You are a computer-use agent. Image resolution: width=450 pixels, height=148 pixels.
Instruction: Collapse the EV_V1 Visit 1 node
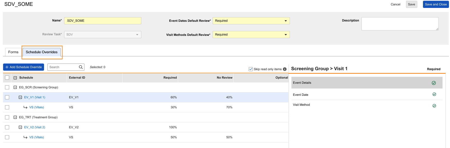coord(20,97)
